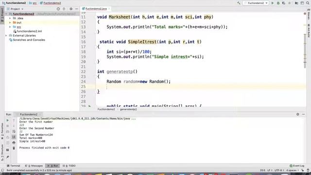The height and width of the screenshot is (175, 311).
Task: Open the Structure side tab
Action: 2,153
